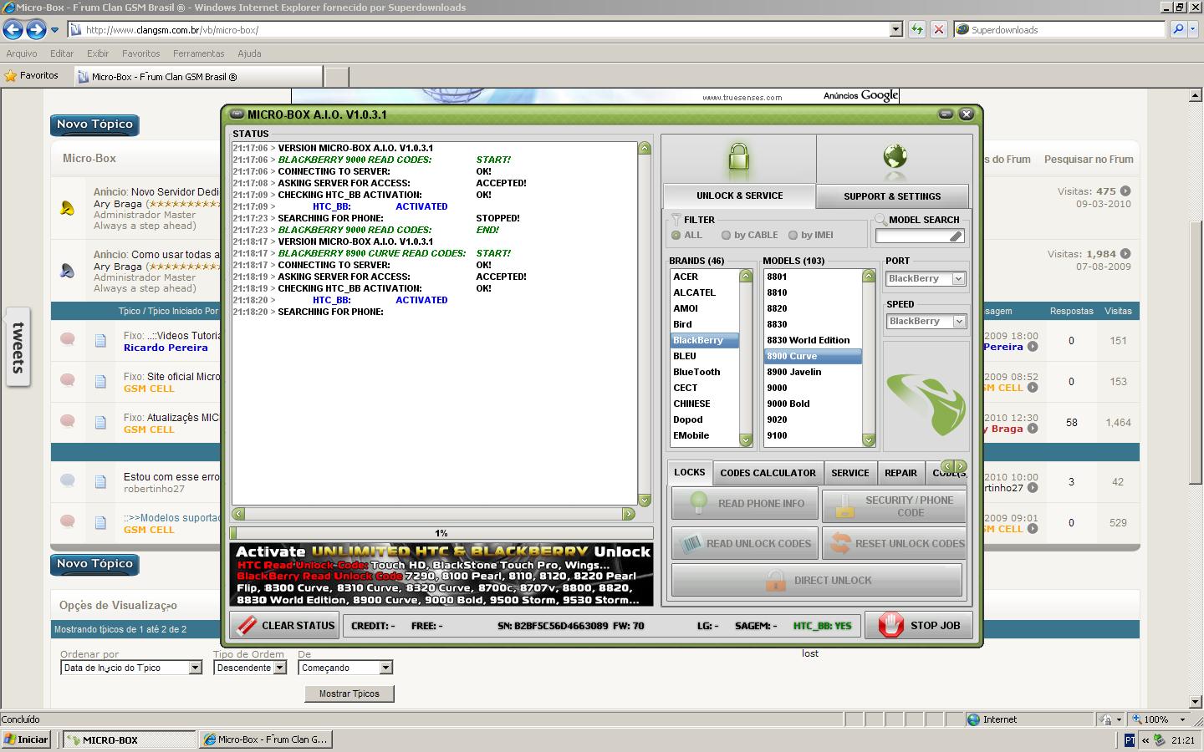Click the Unlock & Service padlock icon
Image resolution: width=1204 pixels, height=752 pixels.
pyautogui.click(x=738, y=157)
